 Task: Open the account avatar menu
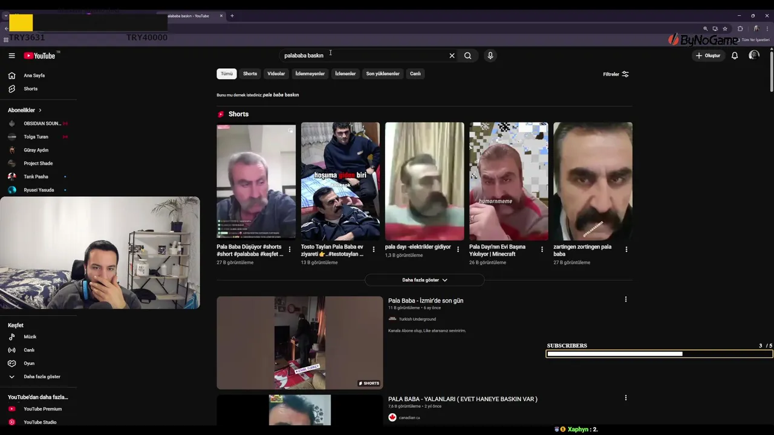point(753,55)
